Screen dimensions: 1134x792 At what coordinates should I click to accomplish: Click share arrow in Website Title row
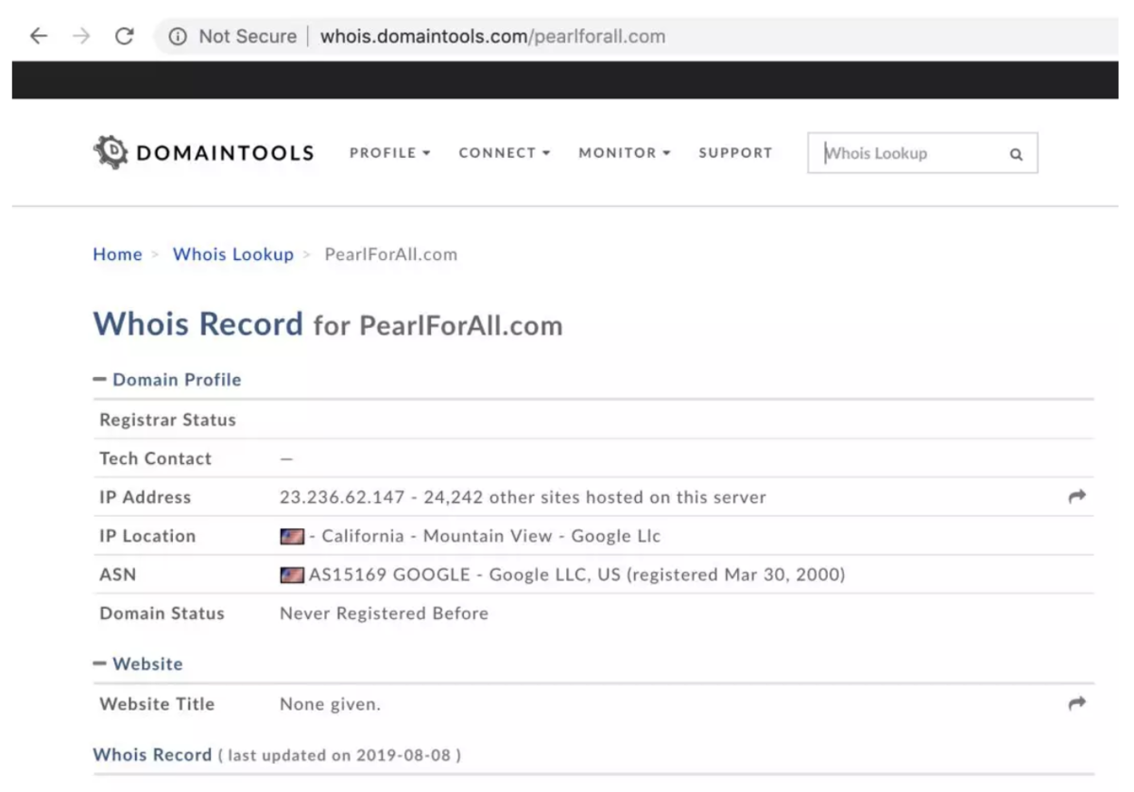click(1076, 703)
